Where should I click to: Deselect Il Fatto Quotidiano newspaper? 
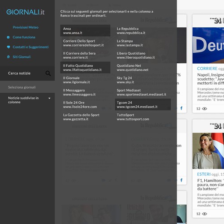(x=85, y=68)
